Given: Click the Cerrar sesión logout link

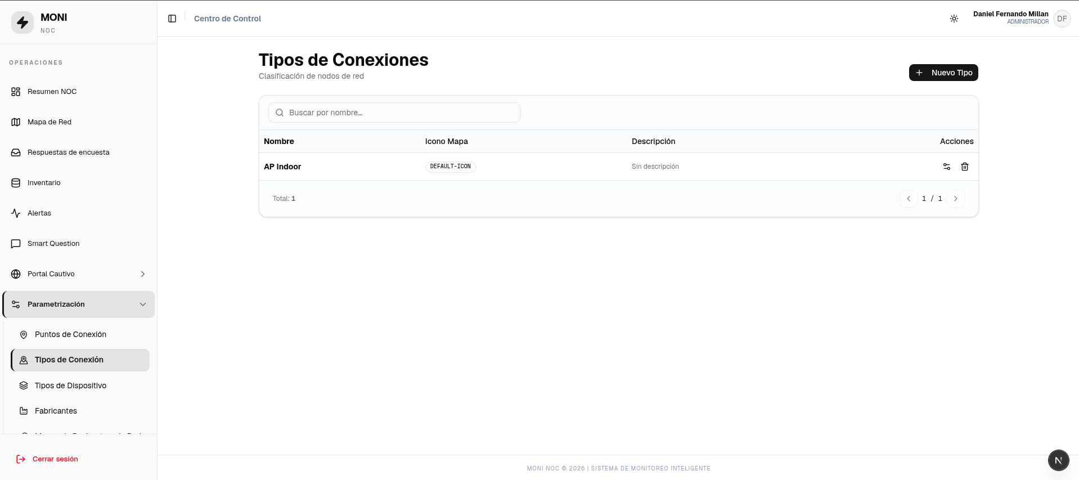Looking at the screenshot, I should (47, 459).
